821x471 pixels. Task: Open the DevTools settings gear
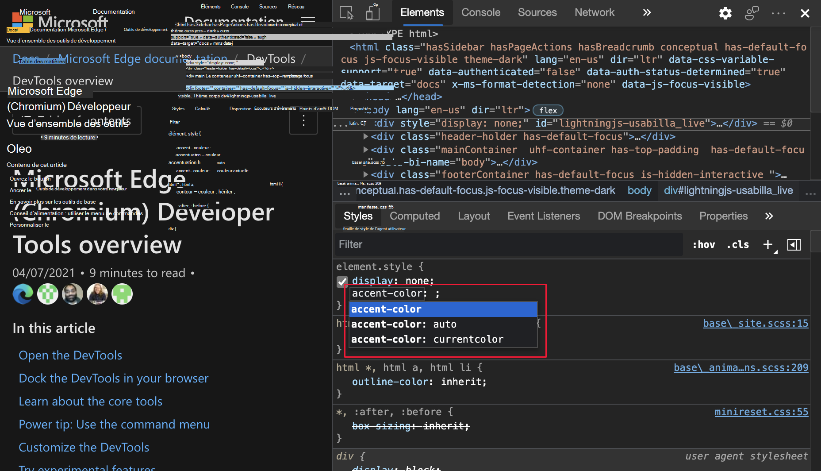point(725,13)
